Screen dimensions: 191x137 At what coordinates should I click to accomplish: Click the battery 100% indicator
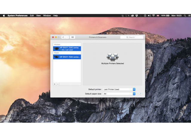165,15
